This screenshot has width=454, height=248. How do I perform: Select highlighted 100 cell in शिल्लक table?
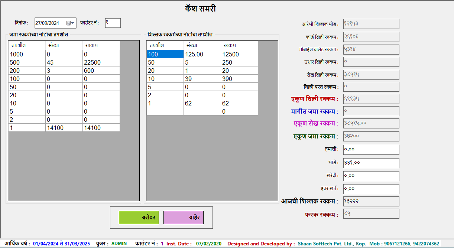pyautogui.click(x=165, y=54)
